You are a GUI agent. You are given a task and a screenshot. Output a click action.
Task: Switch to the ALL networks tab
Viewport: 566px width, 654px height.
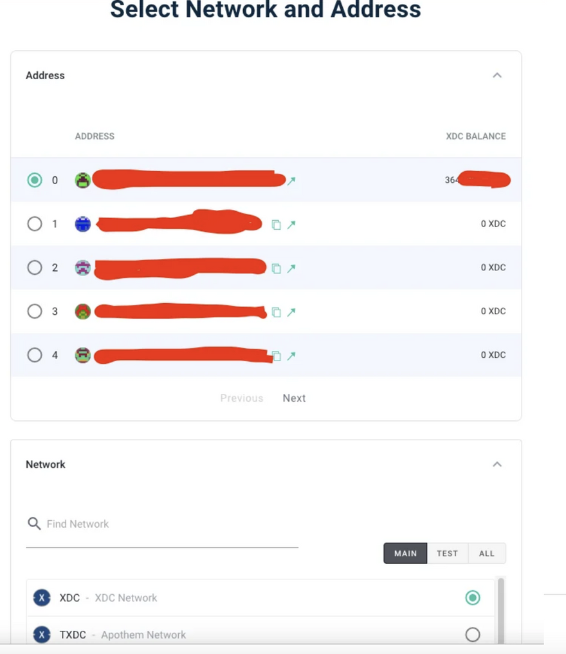[487, 554]
